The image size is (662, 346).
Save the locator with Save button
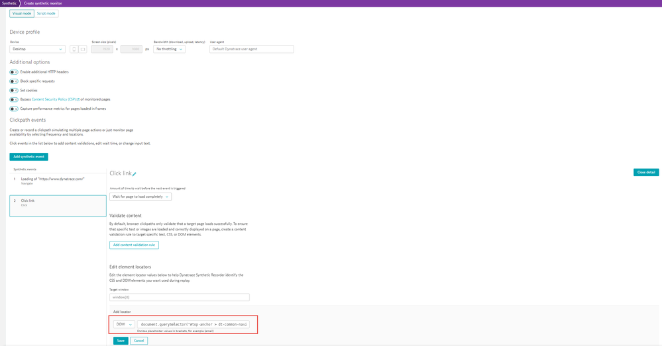tap(121, 341)
